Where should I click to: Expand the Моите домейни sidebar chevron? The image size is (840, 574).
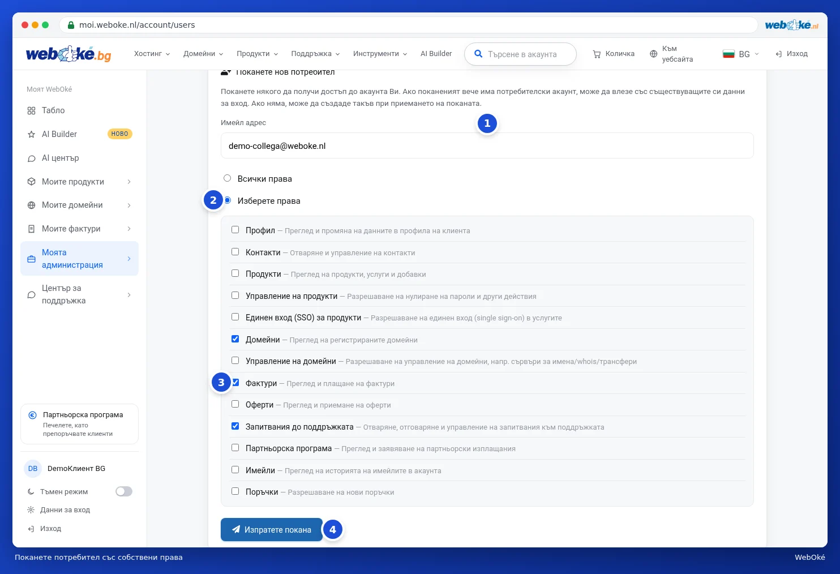click(x=129, y=205)
